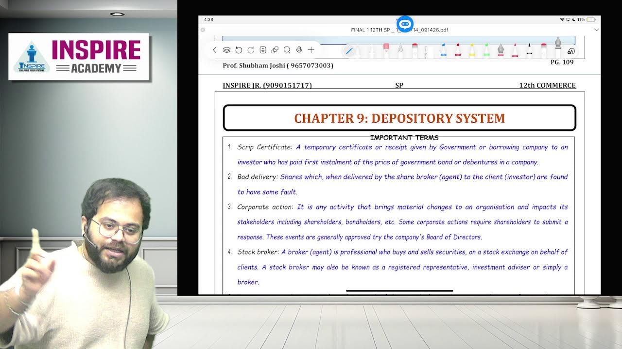The width and height of the screenshot is (622, 349).
Task: Select the fountain pen with red band
Action: pyautogui.click(x=501, y=50)
